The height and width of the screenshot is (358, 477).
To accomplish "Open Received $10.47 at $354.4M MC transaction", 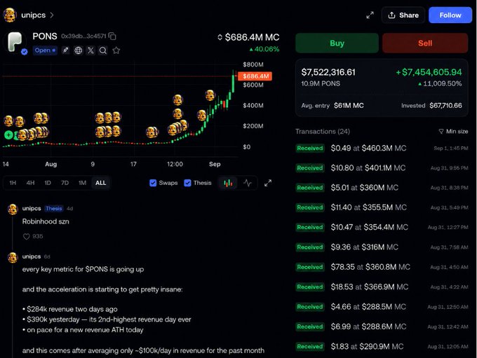I will tap(382, 227).
